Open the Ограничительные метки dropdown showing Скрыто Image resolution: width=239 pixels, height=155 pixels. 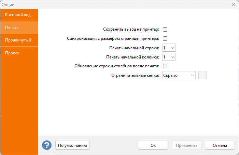pyautogui.click(x=179, y=75)
